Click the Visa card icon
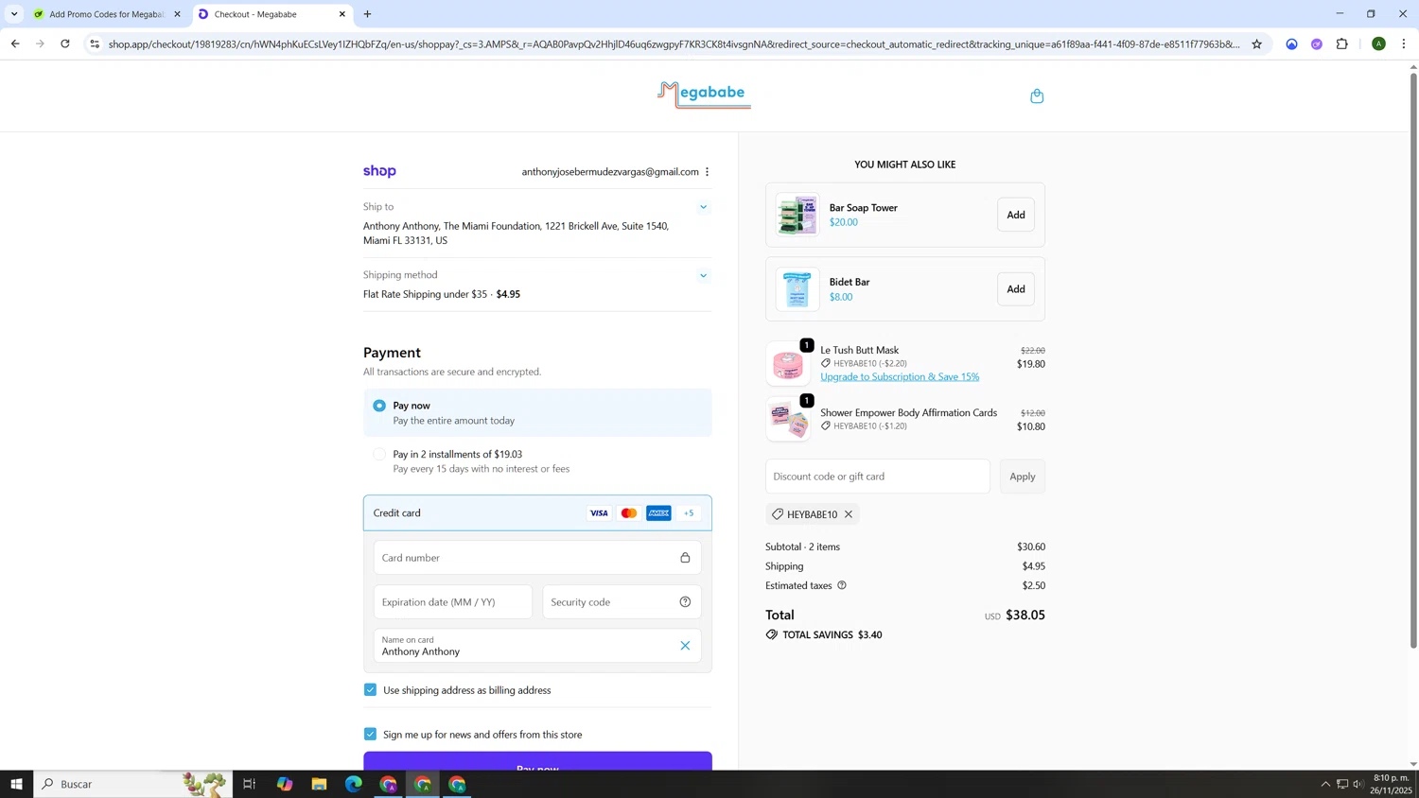Image resolution: width=1419 pixels, height=798 pixels. [x=599, y=513]
